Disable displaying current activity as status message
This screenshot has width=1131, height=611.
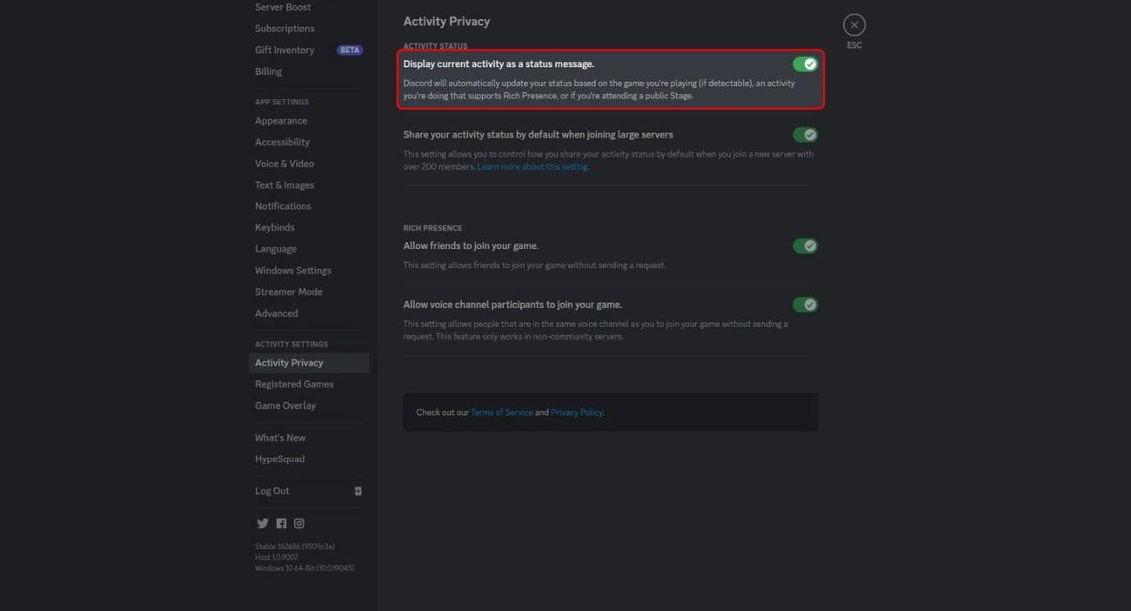[x=805, y=63]
